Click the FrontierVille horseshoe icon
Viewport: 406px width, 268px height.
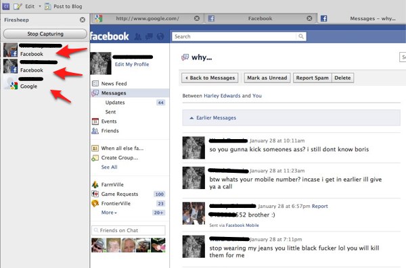click(x=95, y=204)
